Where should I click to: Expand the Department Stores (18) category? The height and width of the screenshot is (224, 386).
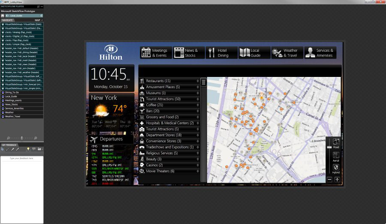pos(197,135)
